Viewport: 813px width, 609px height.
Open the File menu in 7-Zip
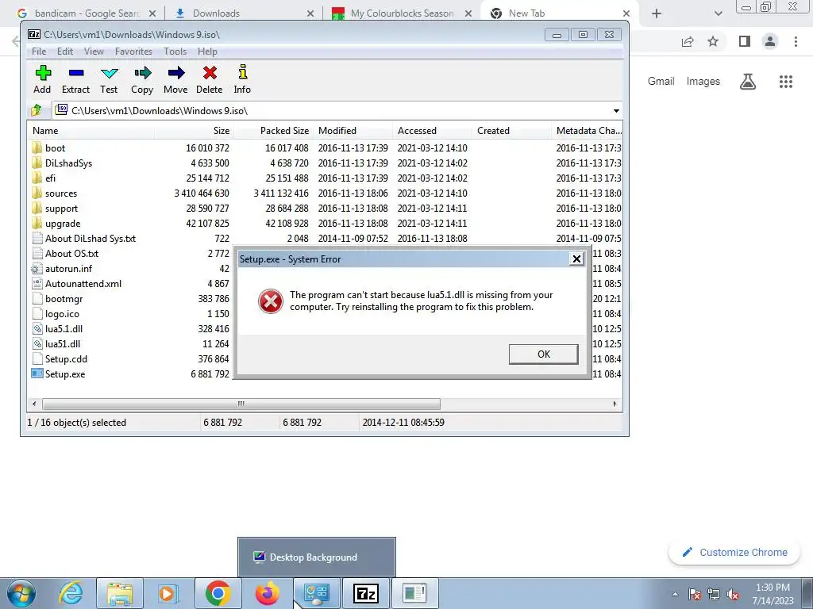(39, 52)
